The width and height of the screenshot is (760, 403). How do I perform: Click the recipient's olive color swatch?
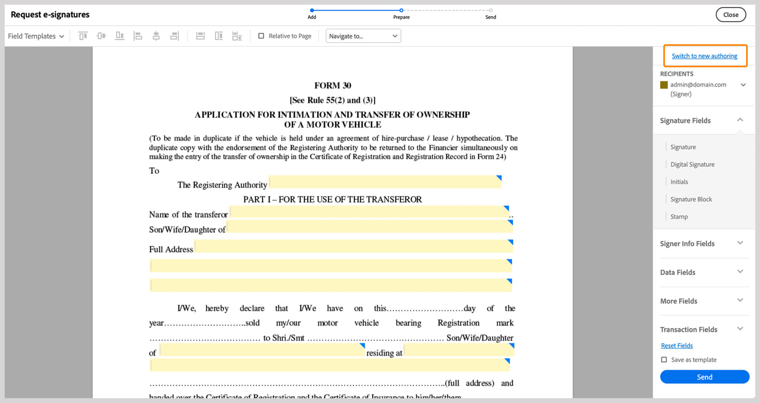664,85
